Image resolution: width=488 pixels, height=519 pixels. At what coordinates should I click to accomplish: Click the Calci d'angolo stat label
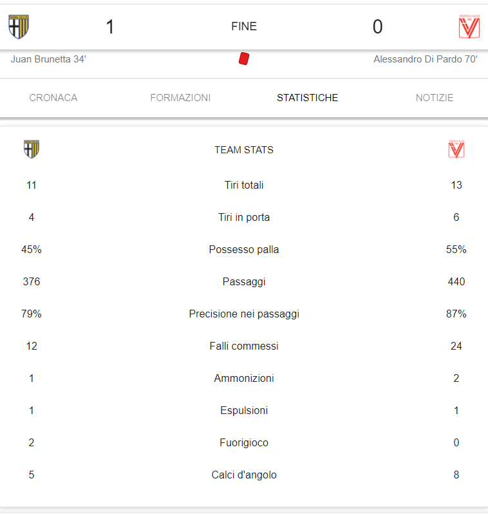click(x=244, y=475)
